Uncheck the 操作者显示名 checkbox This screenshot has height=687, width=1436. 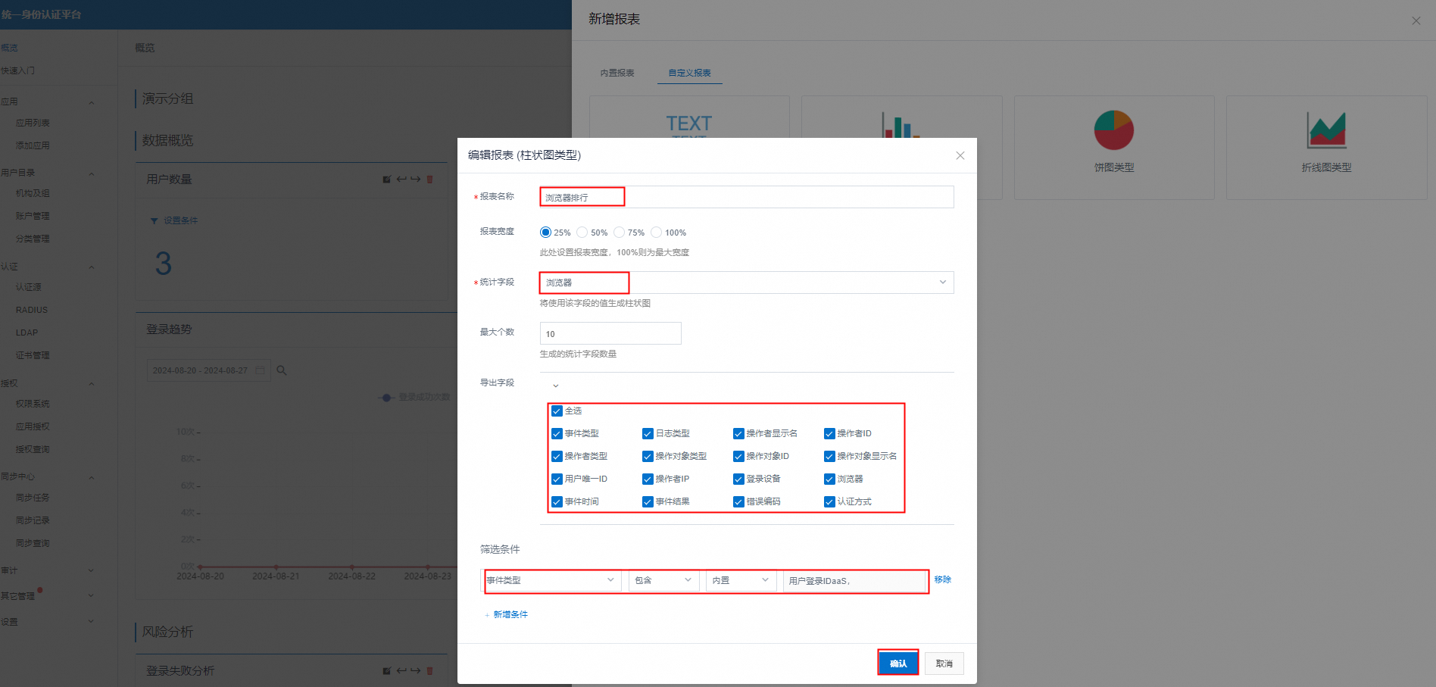(x=738, y=434)
